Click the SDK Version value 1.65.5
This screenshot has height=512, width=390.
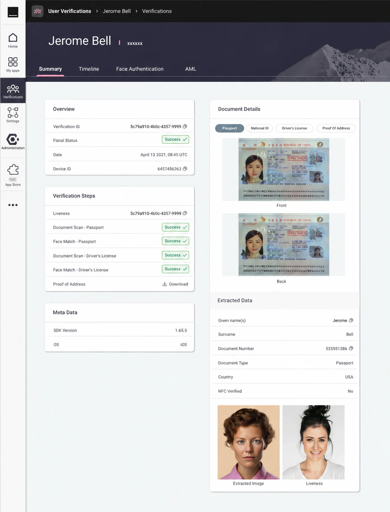tap(181, 330)
